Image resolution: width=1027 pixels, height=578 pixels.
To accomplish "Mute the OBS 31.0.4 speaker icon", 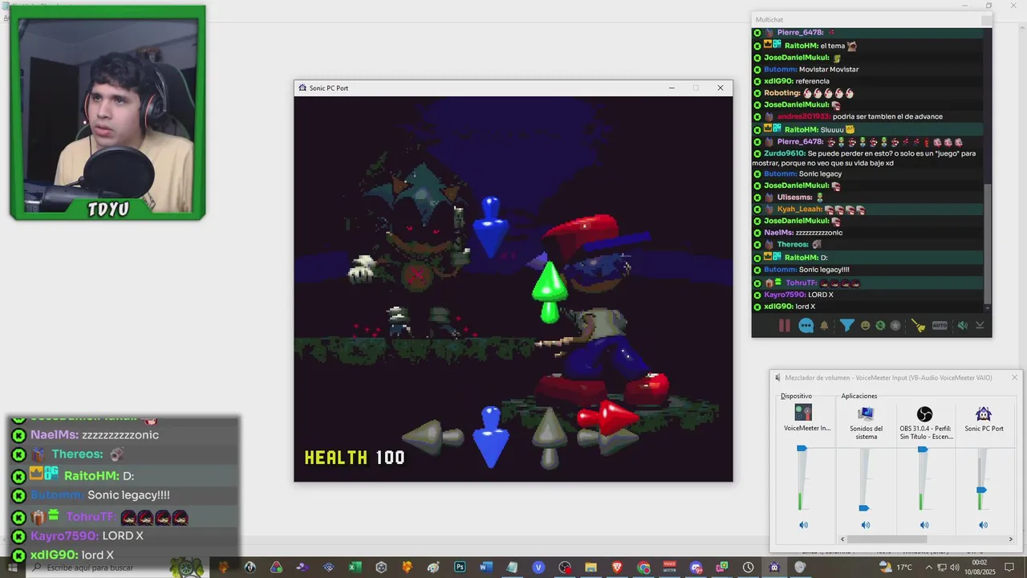I will tap(924, 525).
